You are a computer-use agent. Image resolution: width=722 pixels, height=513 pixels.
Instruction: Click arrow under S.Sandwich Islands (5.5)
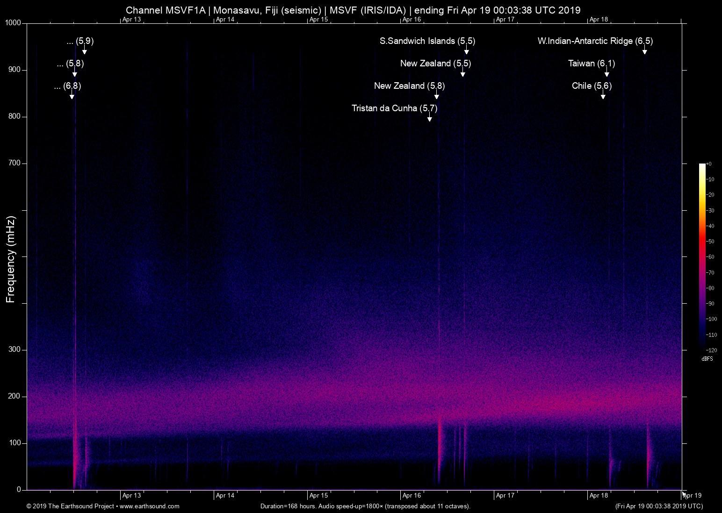click(466, 50)
